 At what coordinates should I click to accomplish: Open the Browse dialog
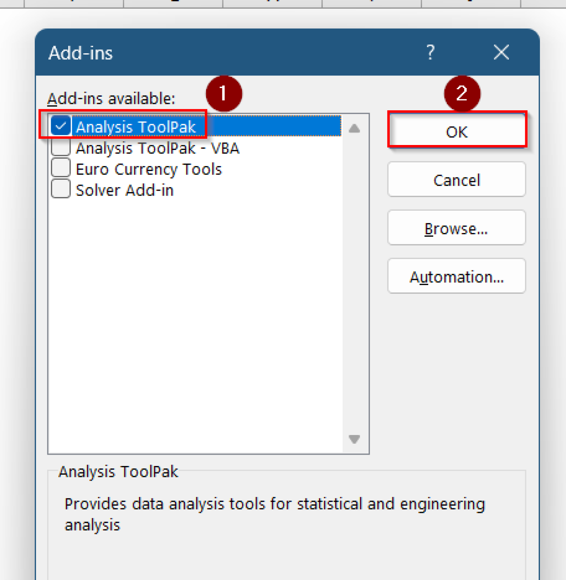pos(456,228)
